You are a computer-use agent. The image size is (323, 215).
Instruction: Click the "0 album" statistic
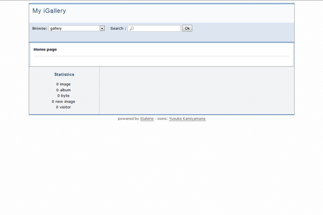[64, 90]
